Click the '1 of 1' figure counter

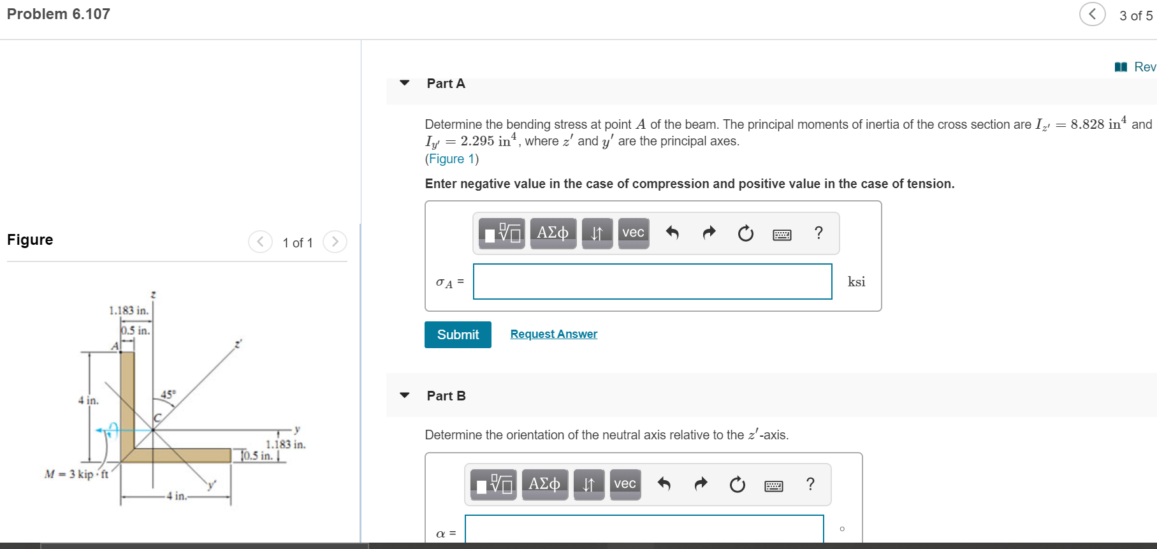pyautogui.click(x=298, y=243)
